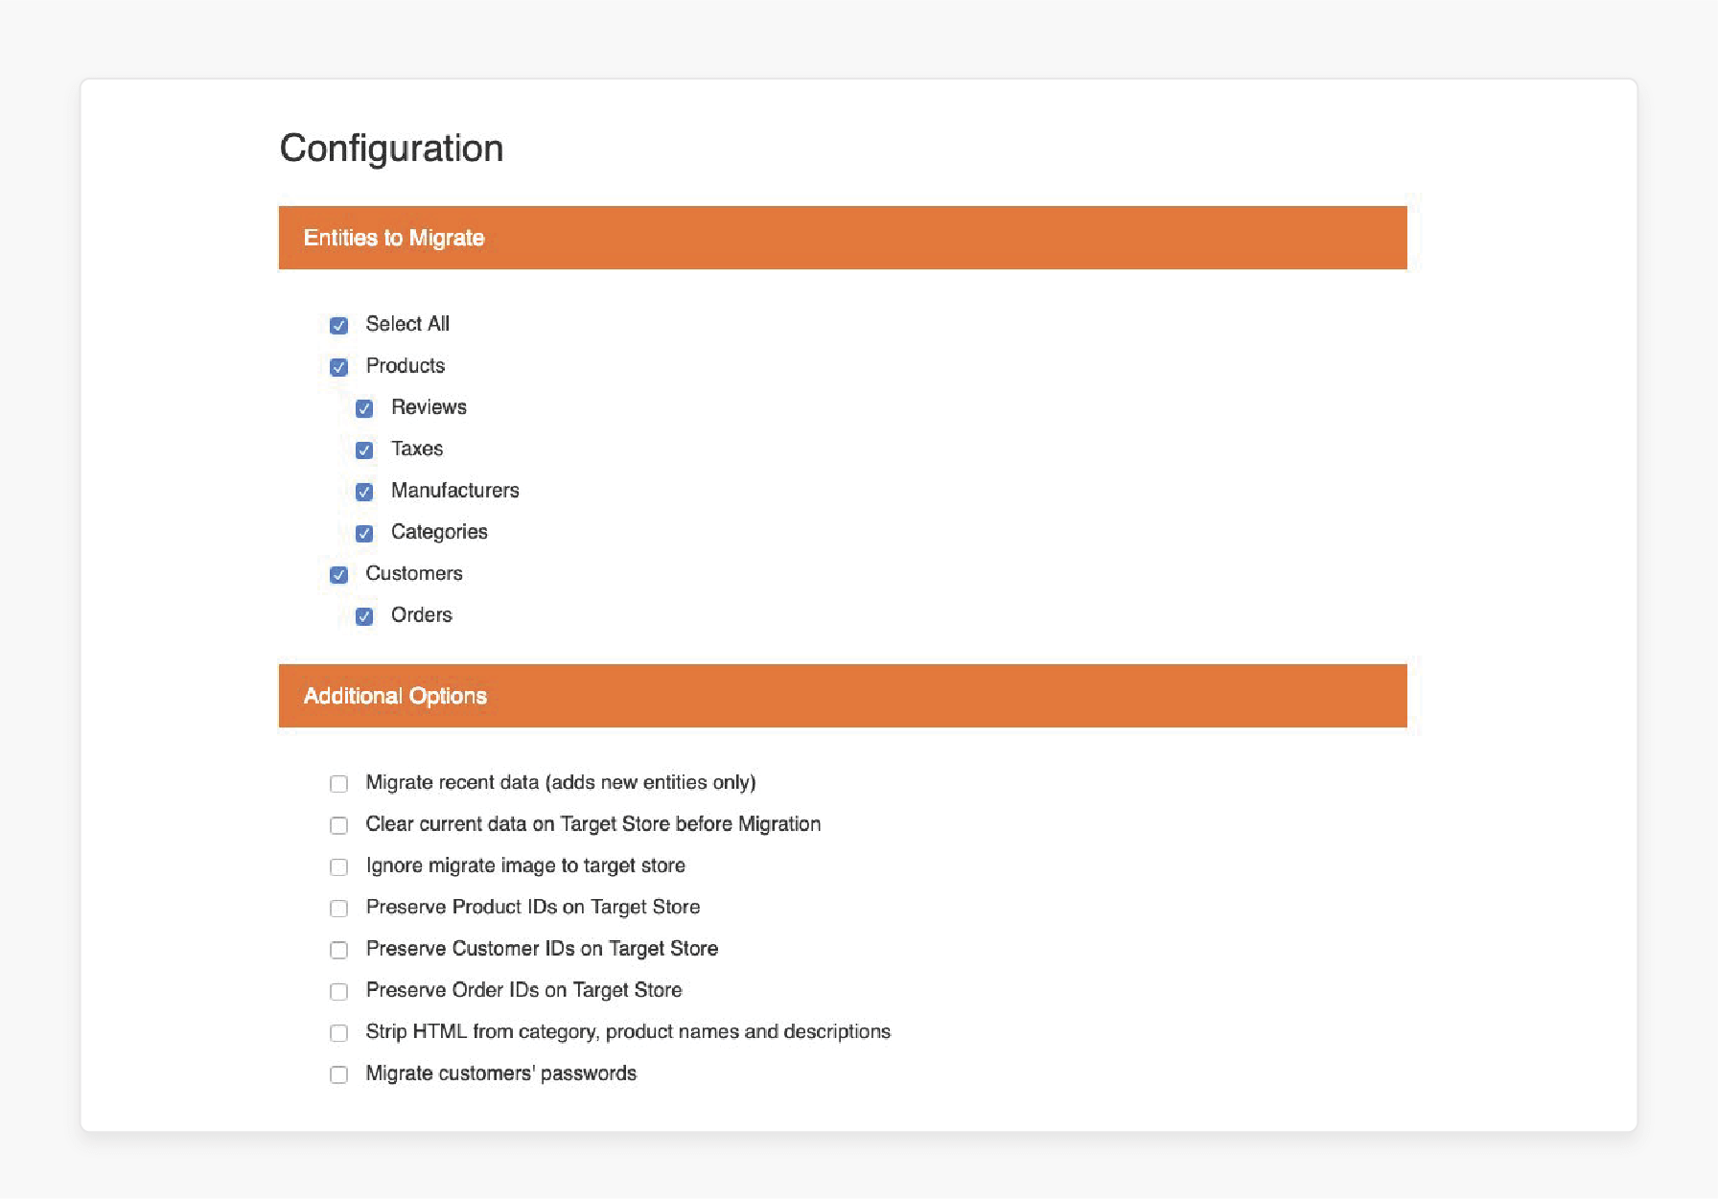Uncheck the Orders checkbox
The width and height of the screenshot is (1718, 1199).
(364, 616)
